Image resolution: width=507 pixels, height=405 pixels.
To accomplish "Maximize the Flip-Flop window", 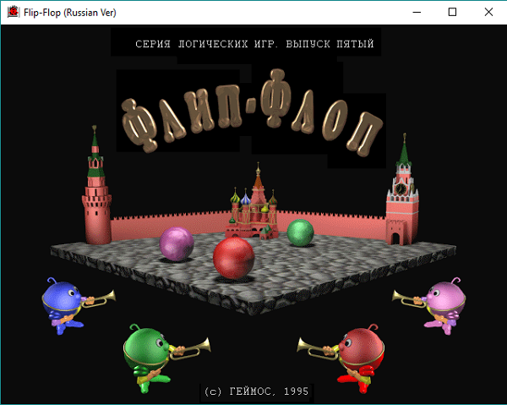I will (x=452, y=12).
